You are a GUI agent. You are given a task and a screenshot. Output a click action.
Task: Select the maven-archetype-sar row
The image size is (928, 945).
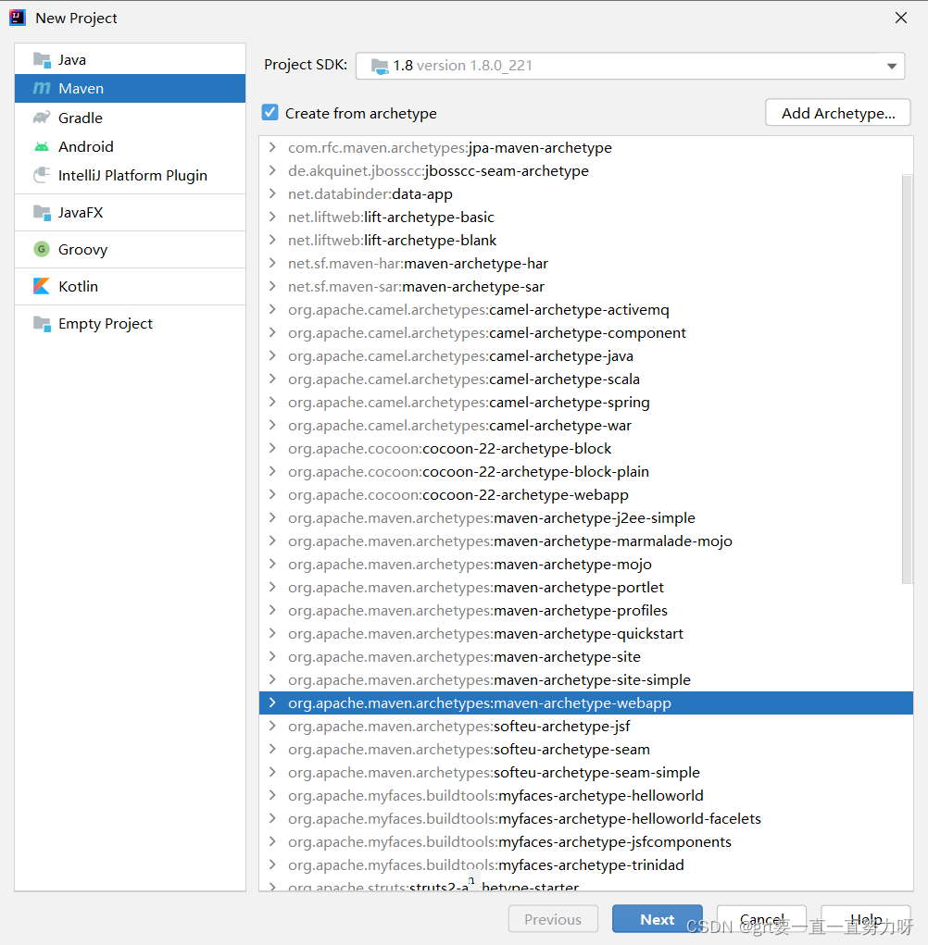(x=586, y=286)
